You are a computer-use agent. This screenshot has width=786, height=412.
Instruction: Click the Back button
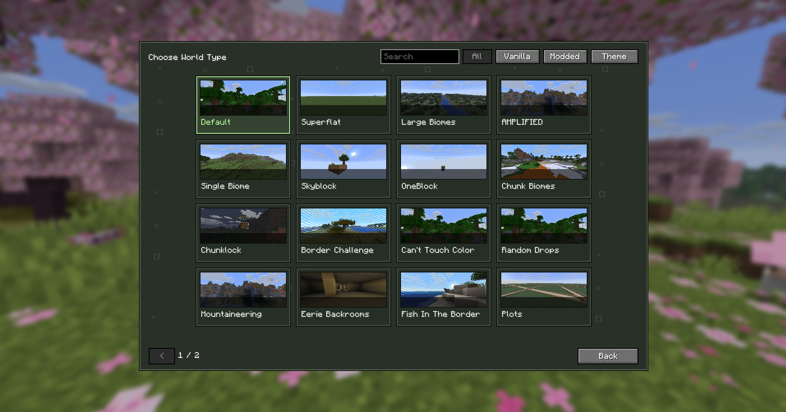tap(608, 356)
